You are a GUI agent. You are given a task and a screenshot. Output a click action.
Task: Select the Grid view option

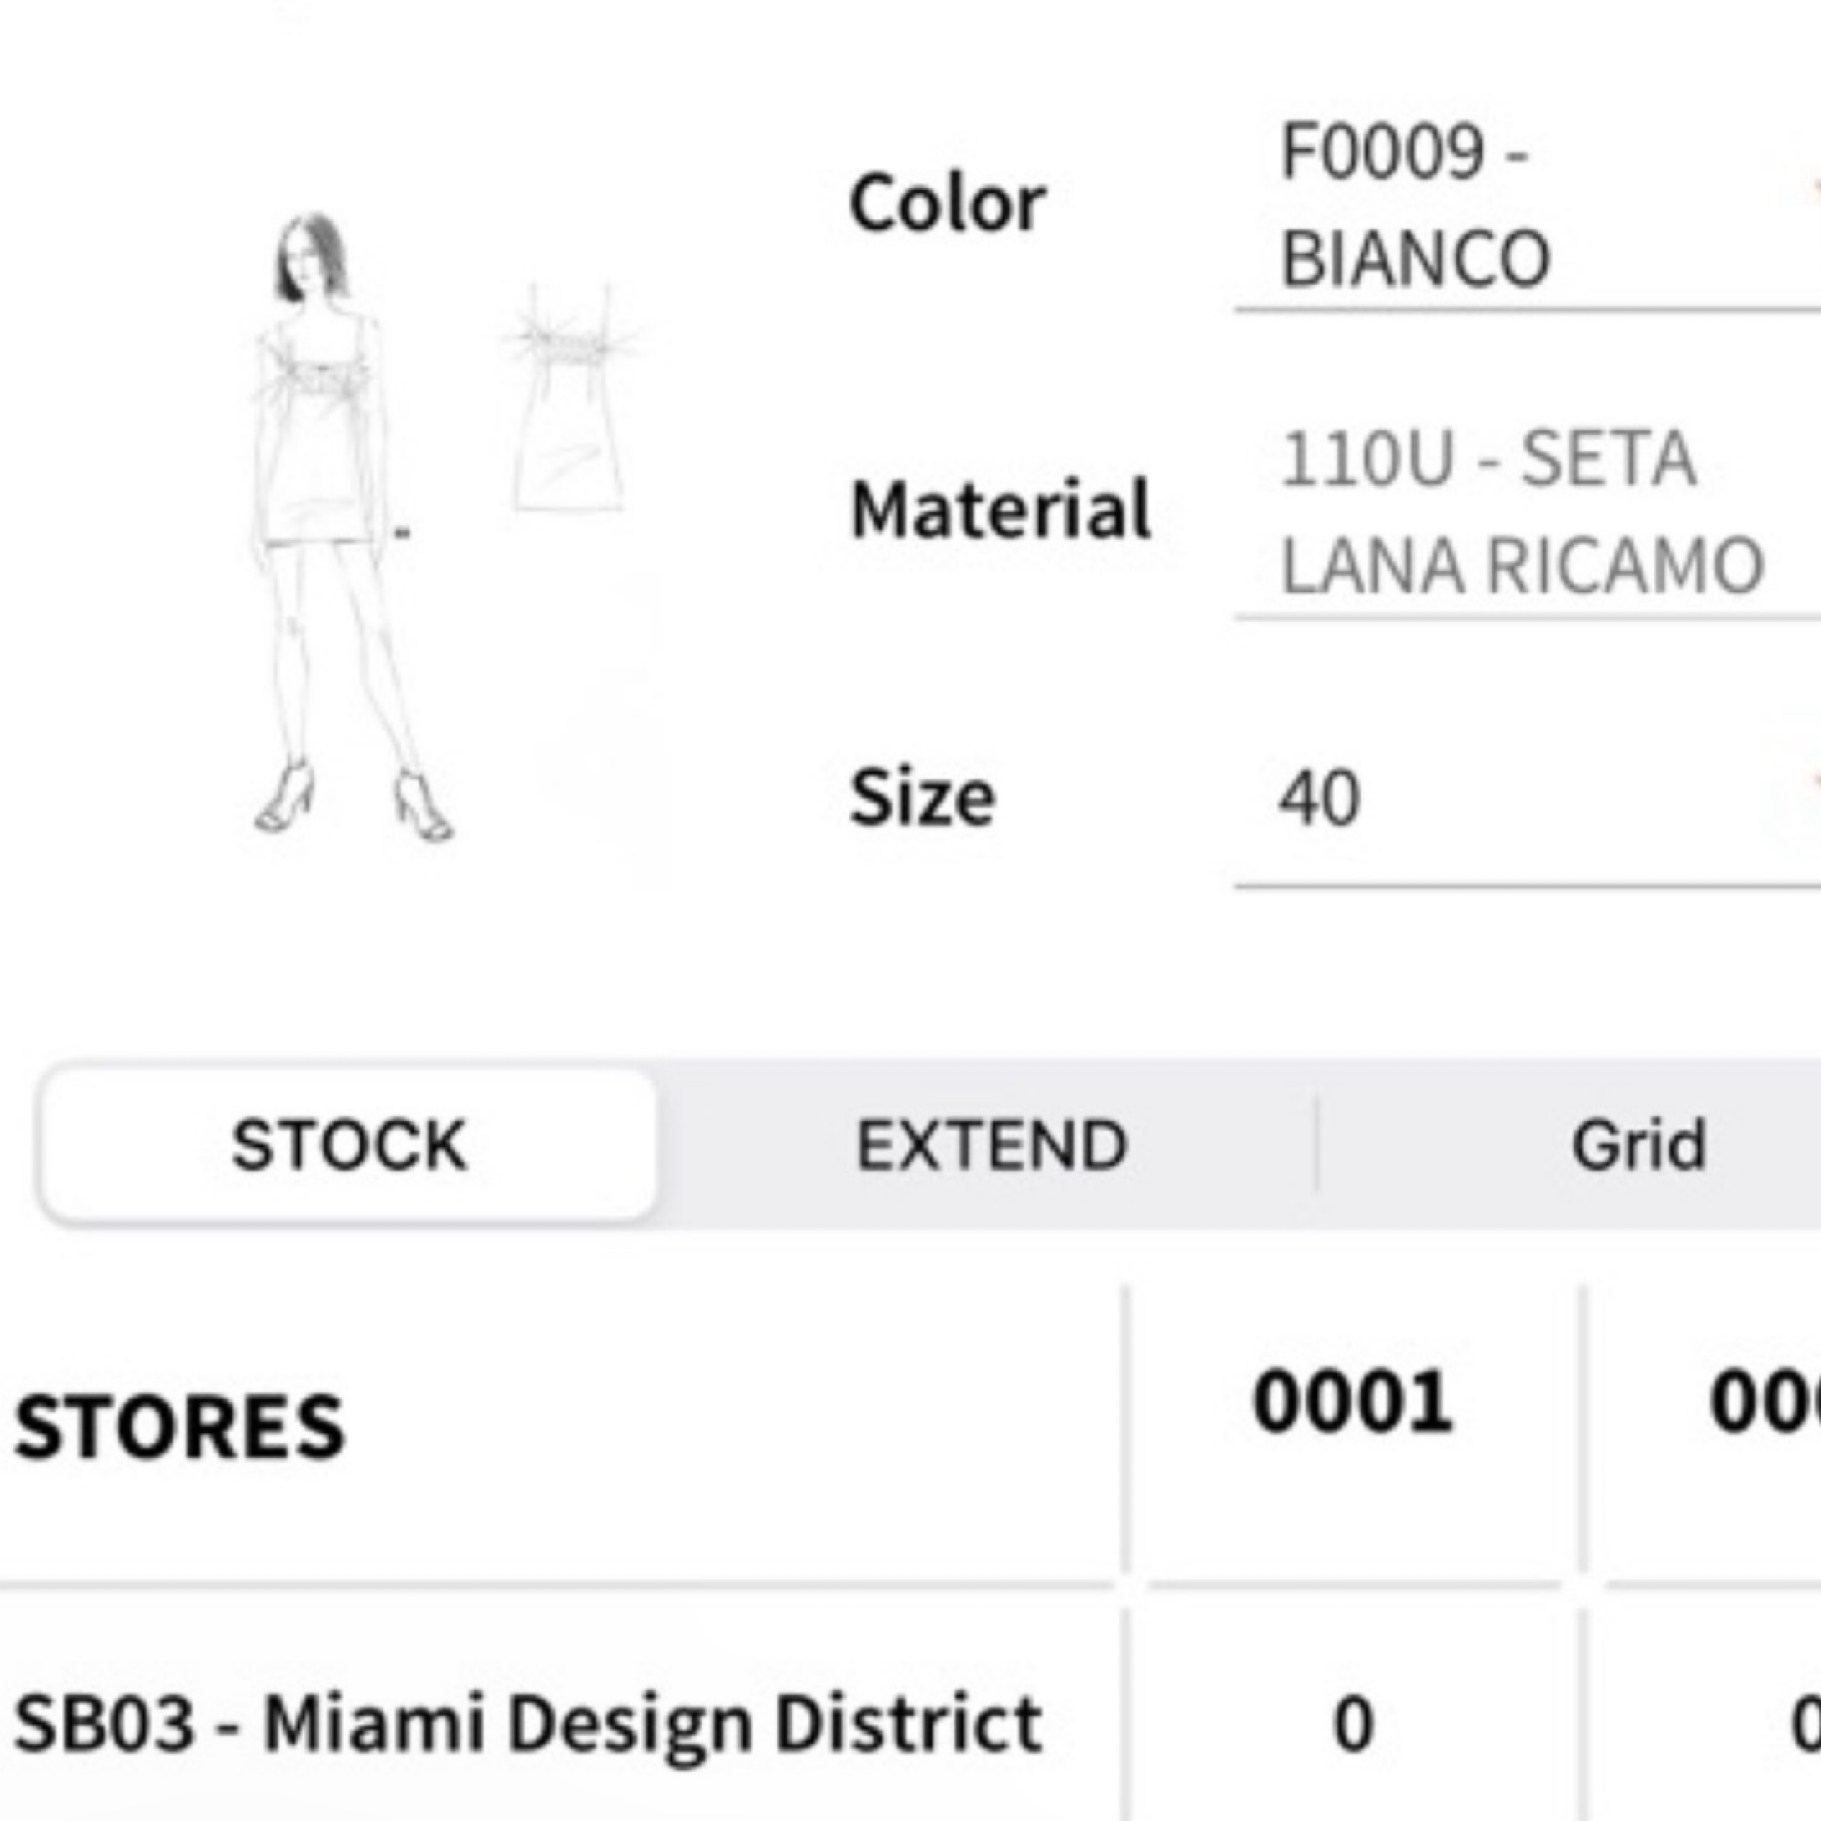click(x=1638, y=1146)
